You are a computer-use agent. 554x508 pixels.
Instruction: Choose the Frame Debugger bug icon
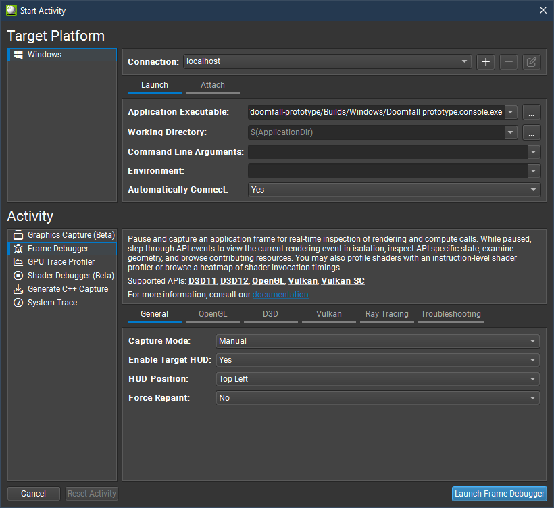click(x=18, y=249)
